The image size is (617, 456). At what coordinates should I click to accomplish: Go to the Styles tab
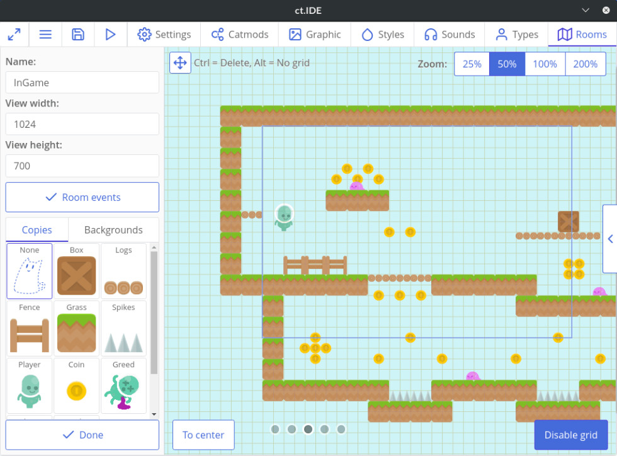coord(383,35)
